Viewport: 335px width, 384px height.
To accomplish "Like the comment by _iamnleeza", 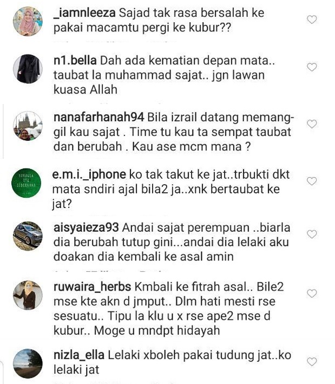I will coord(312,19).
